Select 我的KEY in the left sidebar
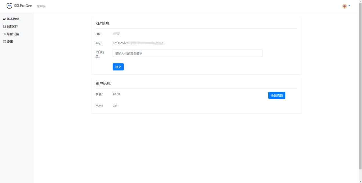Viewport: 362px width, 183px height. (x=13, y=26)
